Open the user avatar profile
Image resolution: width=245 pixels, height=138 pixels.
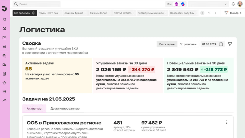click(x=240, y=4)
